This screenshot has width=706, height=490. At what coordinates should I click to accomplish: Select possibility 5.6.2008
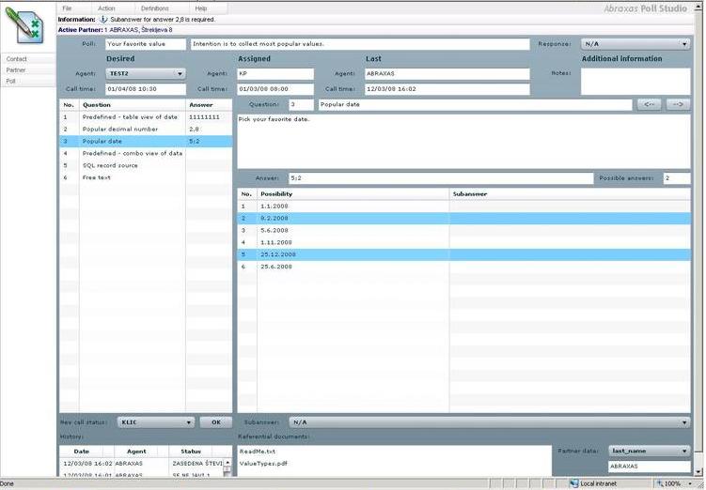click(463, 231)
